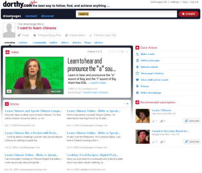The height and width of the screenshot is (173, 202).
Task: Open messages (0) link
Action: point(159,2)
